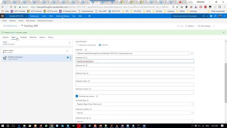The image size is (227, 128).
Task: Click info icon beside Extension Tag
Action: point(87,73)
